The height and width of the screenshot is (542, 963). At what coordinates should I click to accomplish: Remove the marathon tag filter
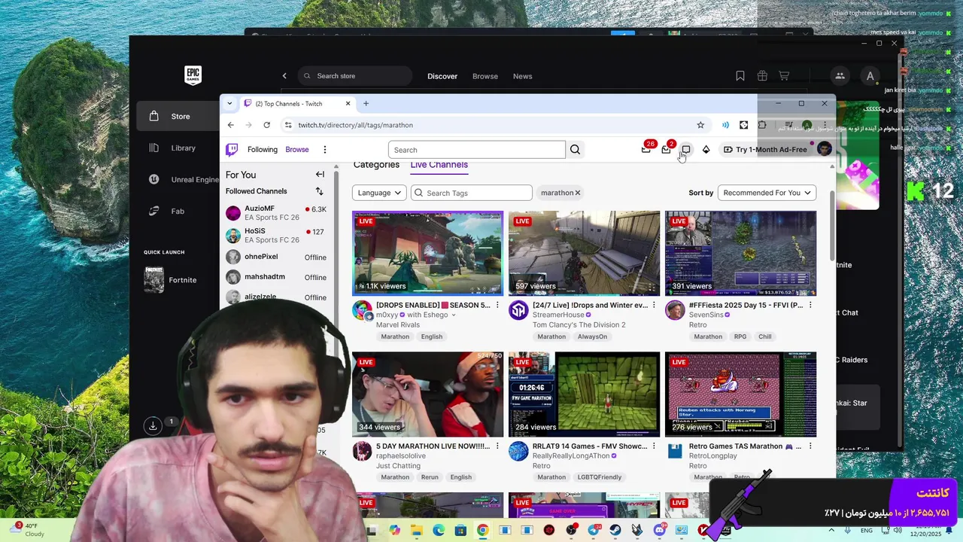click(578, 193)
